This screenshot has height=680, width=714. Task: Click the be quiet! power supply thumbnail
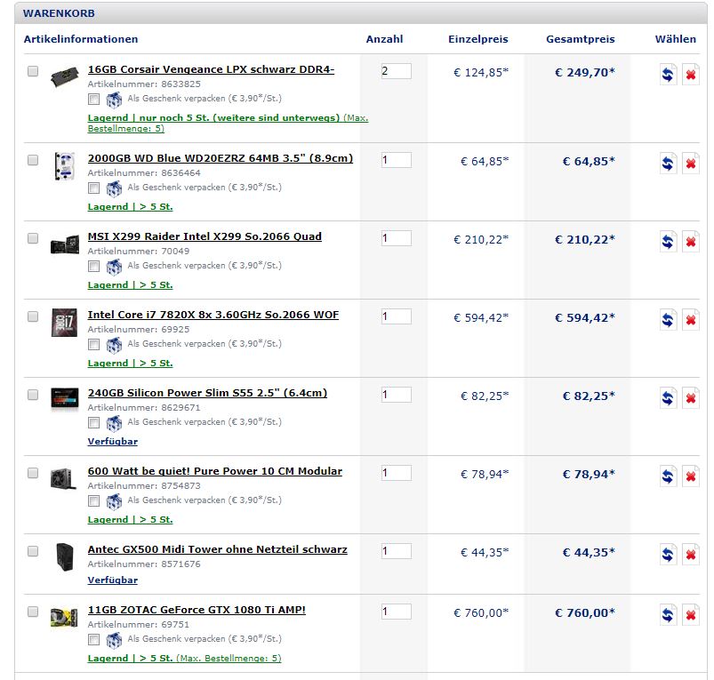(x=63, y=479)
